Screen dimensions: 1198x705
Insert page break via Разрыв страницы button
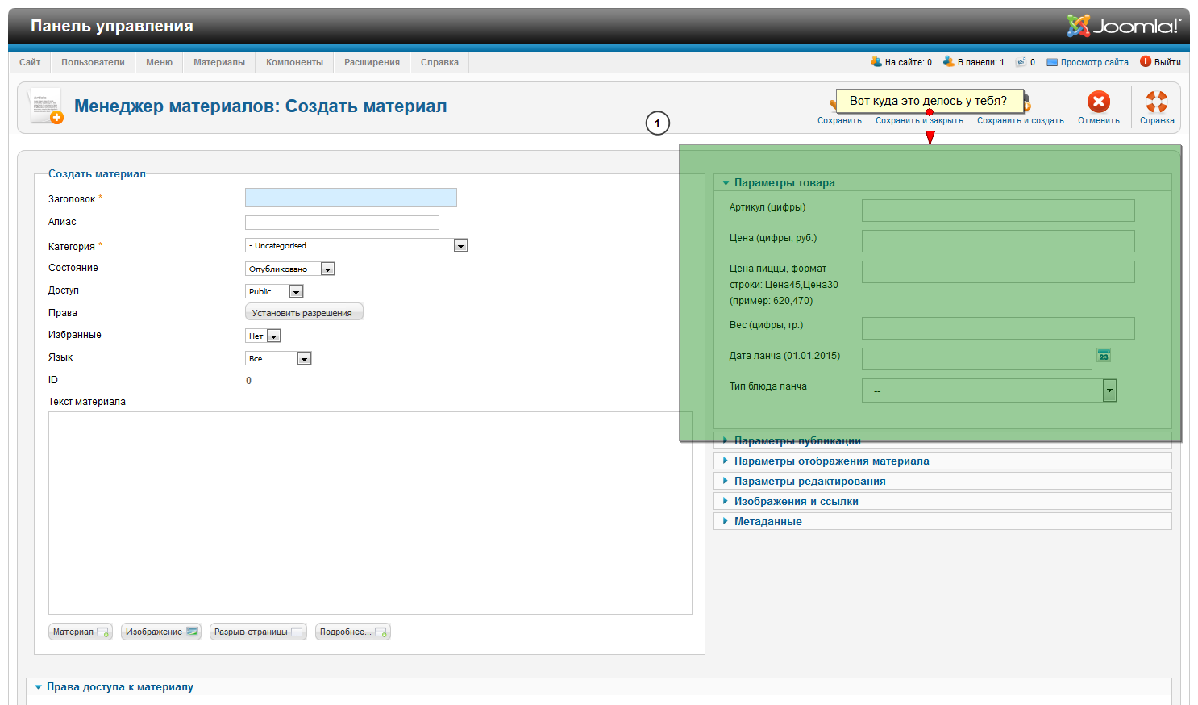(257, 632)
